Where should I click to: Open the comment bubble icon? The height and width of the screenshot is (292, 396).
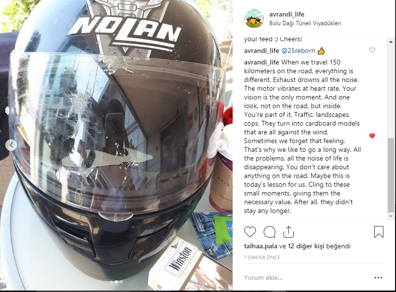tap(269, 232)
